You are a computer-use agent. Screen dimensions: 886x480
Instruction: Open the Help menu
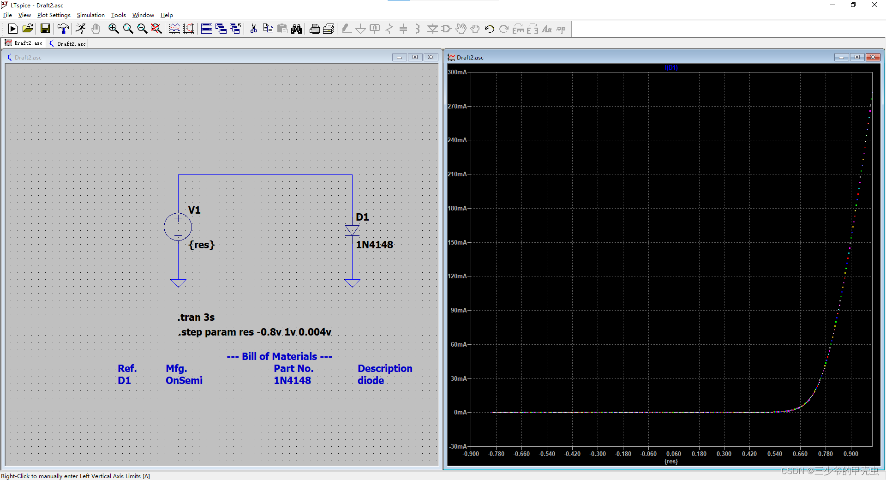point(167,15)
